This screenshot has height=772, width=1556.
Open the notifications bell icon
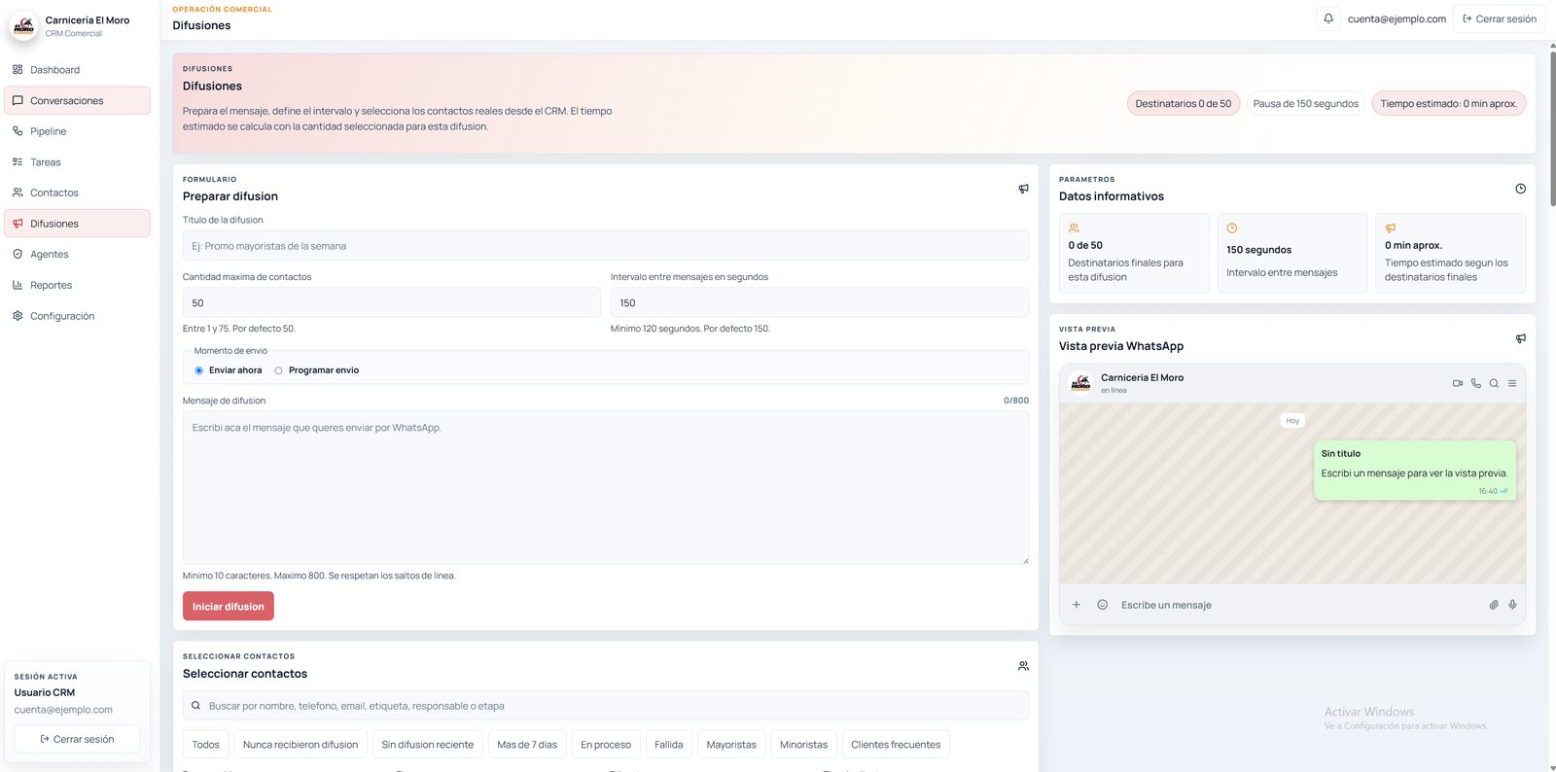click(1327, 18)
